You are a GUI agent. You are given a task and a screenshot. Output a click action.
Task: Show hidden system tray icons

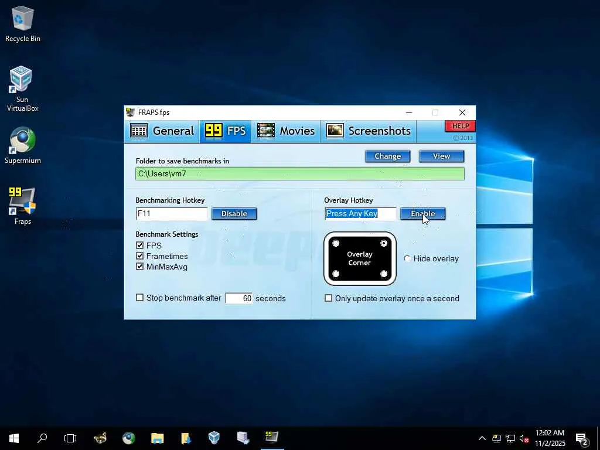pos(482,438)
